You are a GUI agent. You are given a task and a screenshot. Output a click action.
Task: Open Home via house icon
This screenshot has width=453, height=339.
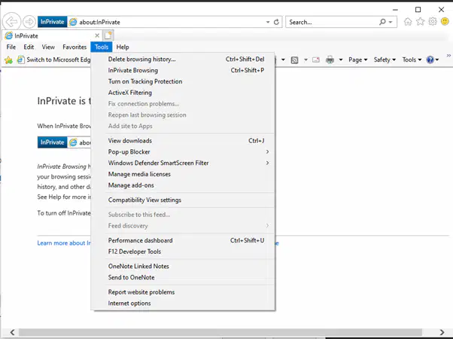click(x=408, y=22)
